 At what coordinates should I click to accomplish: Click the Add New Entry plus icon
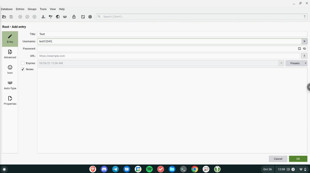pyautogui.click(x=20, y=17)
